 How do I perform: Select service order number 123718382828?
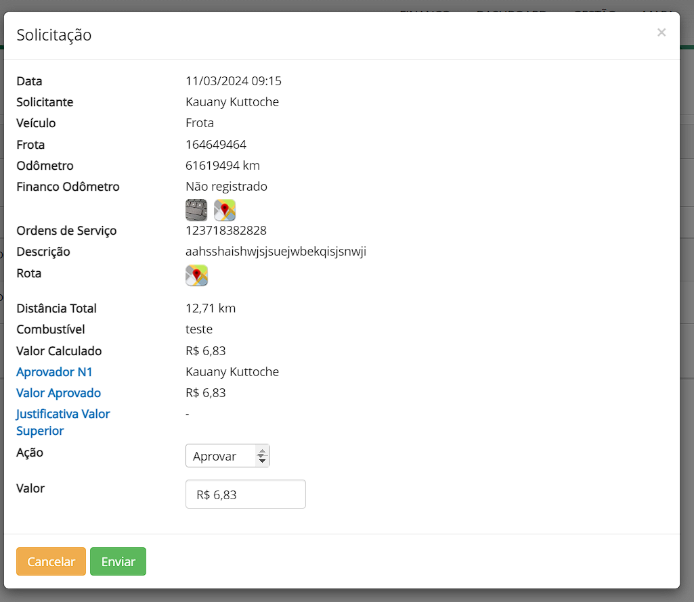point(226,231)
